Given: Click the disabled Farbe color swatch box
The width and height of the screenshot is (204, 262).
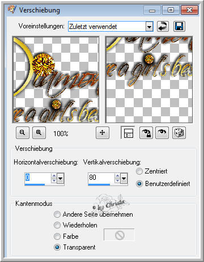Looking at the screenshot, I should (119, 235).
